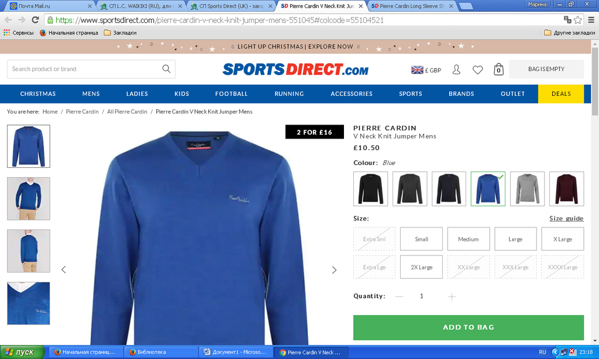This screenshot has height=359, width=599.
Task: Open Библиотека window in the taskbar
Action: click(162, 352)
